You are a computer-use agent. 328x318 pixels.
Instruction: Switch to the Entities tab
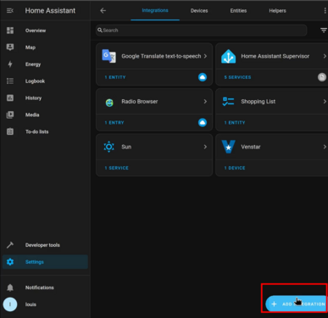238,11
